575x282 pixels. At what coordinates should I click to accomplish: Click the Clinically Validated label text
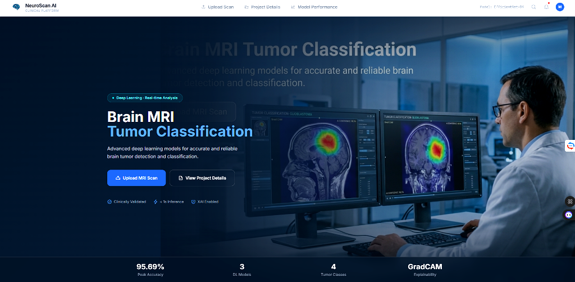point(130,202)
